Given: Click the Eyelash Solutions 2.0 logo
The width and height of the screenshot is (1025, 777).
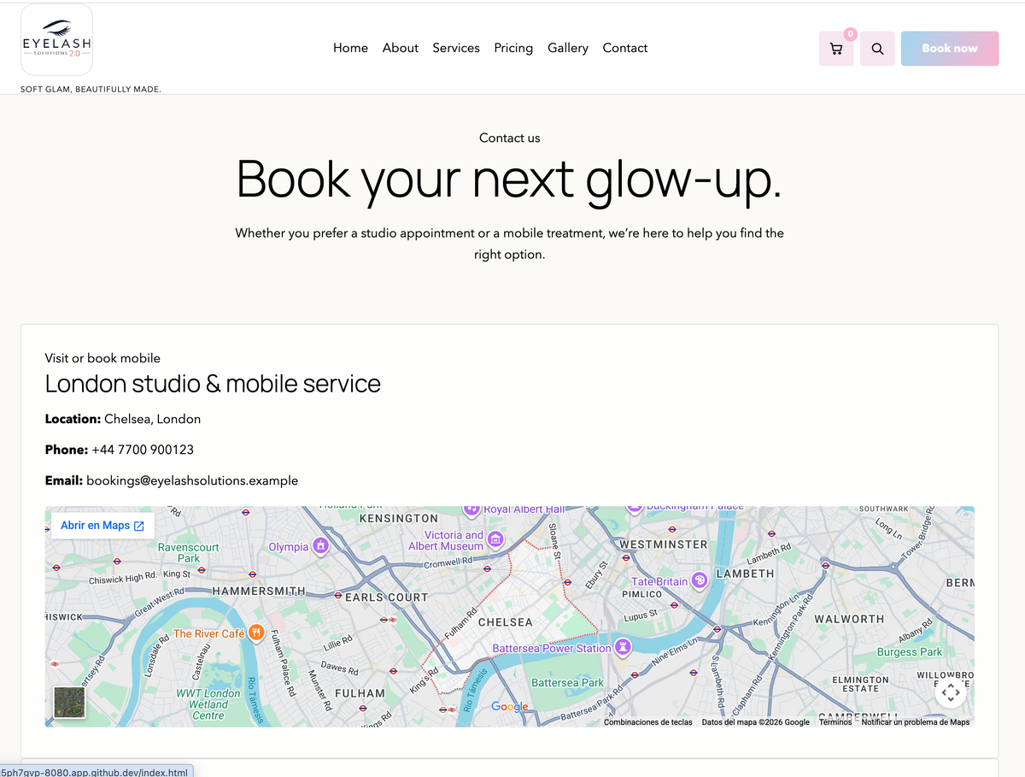Looking at the screenshot, I should (x=56, y=40).
